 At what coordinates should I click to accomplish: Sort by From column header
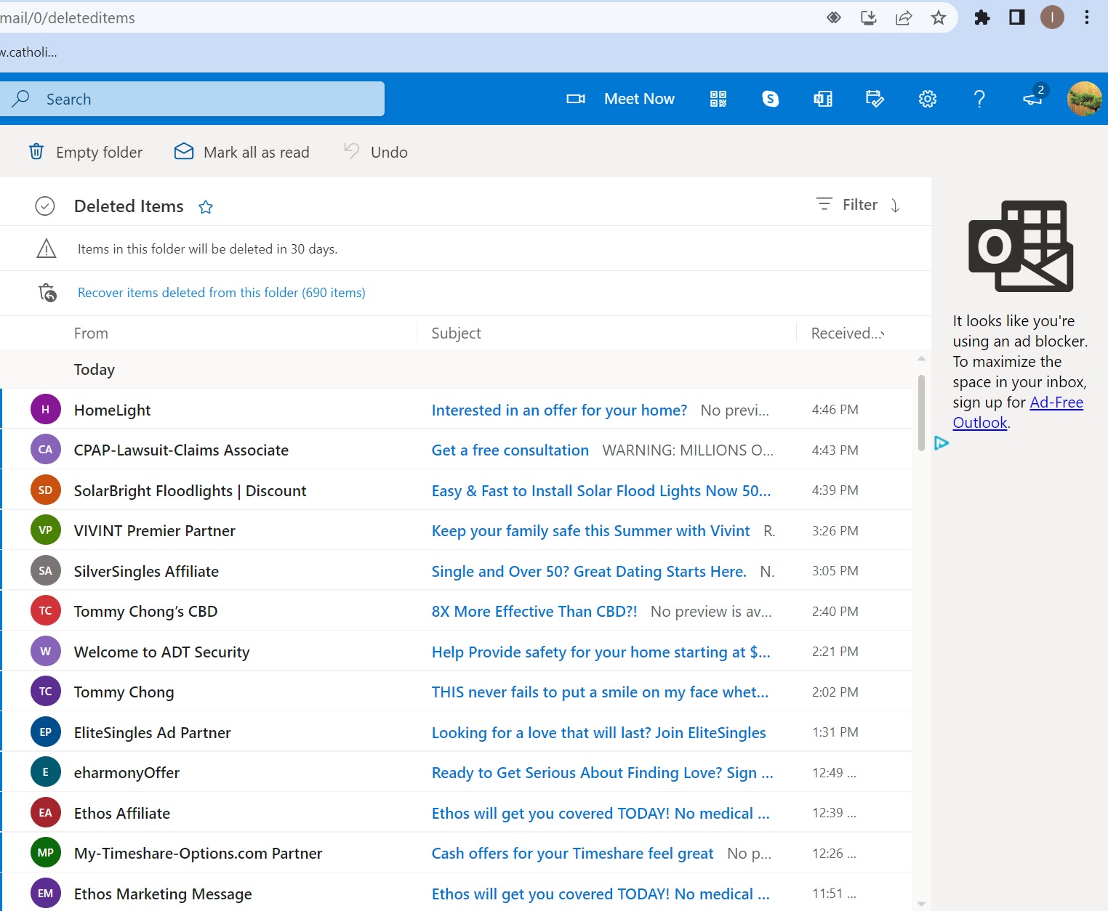[91, 333]
